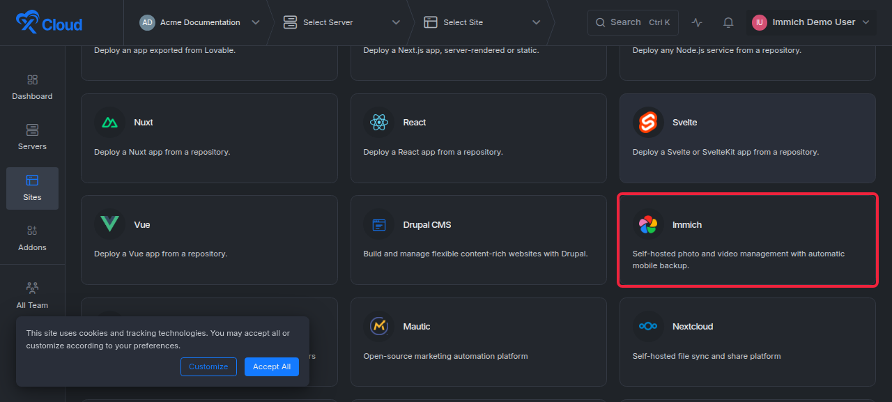This screenshot has height=402, width=892.
Task: Click 'Self-hosted file sync and share platform' text
Action: point(707,356)
